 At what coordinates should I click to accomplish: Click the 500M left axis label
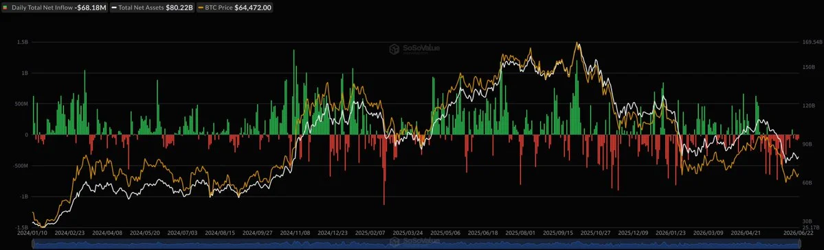[x=21, y=104]
